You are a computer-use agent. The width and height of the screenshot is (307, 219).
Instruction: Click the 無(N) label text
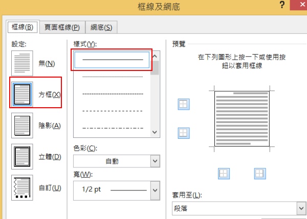pos(47,63)
